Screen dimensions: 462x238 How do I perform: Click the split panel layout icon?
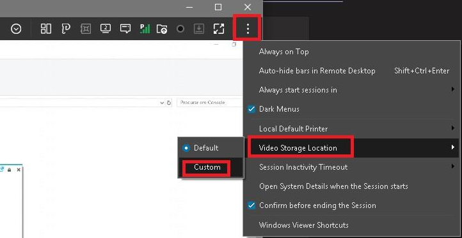(46, 29)
